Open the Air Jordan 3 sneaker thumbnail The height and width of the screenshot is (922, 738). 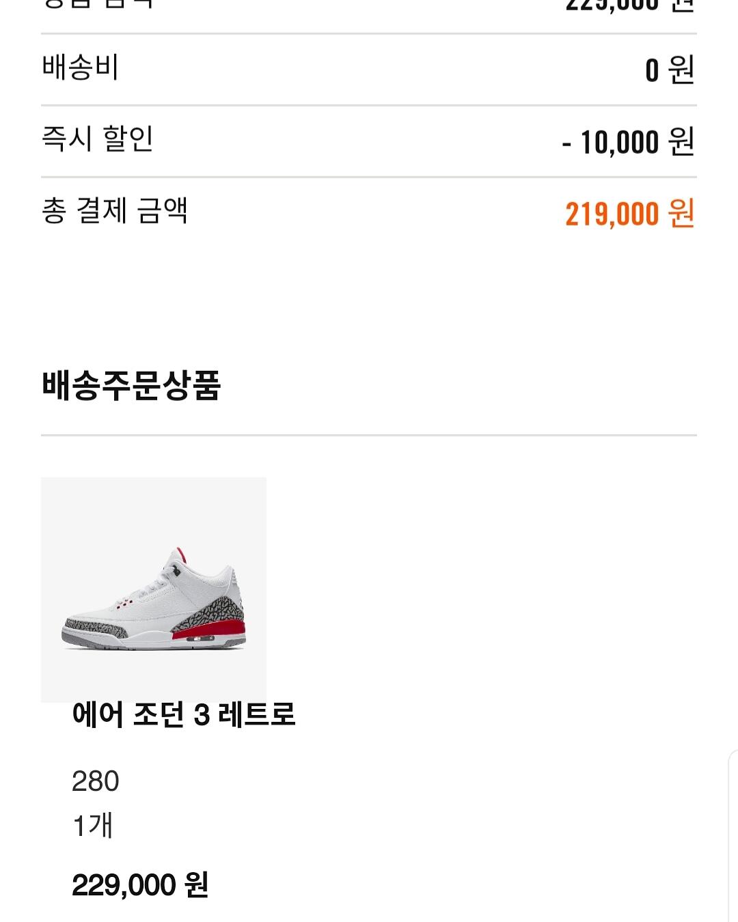(x=154, y=589)
